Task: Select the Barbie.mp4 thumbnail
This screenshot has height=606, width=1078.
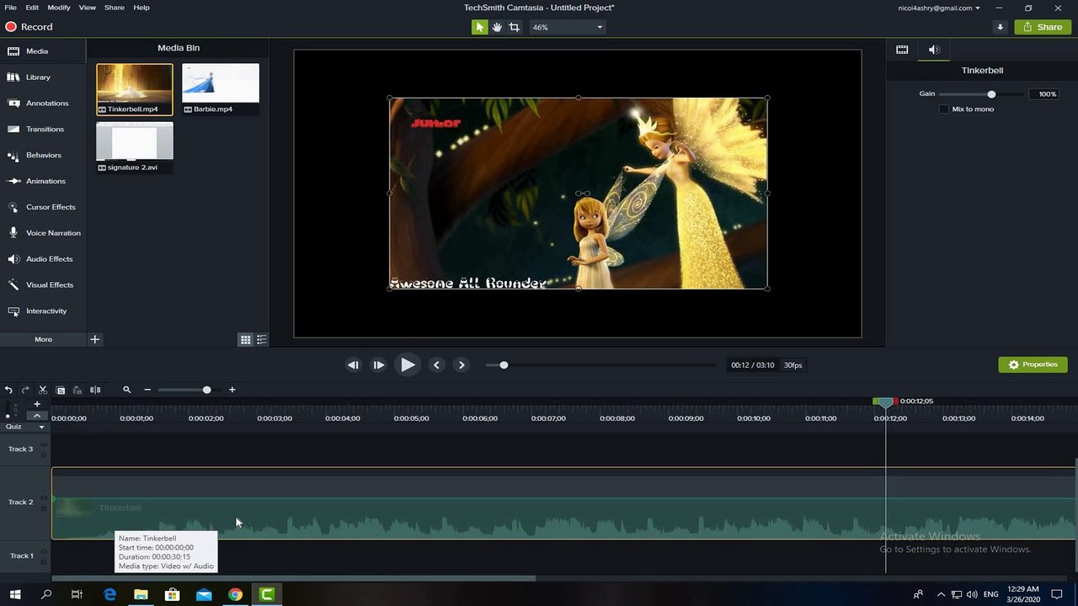Action: pos(221,89)
